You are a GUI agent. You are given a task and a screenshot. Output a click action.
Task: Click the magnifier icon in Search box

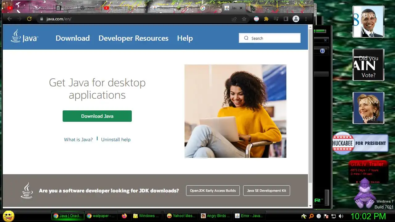[246, 38]
